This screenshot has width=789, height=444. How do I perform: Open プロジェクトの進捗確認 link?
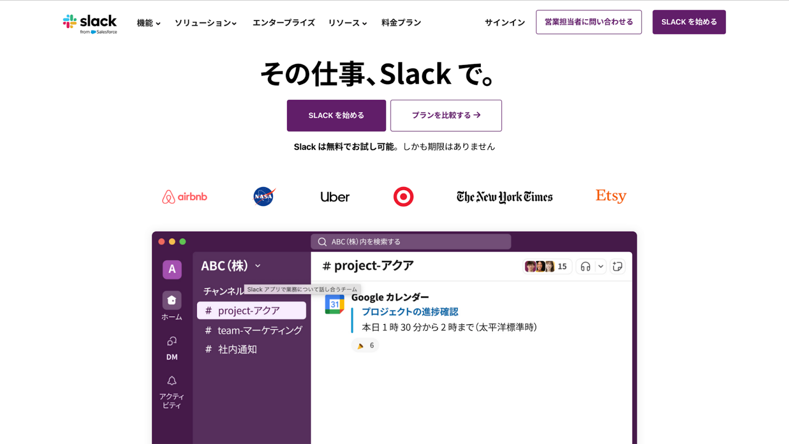410,312
